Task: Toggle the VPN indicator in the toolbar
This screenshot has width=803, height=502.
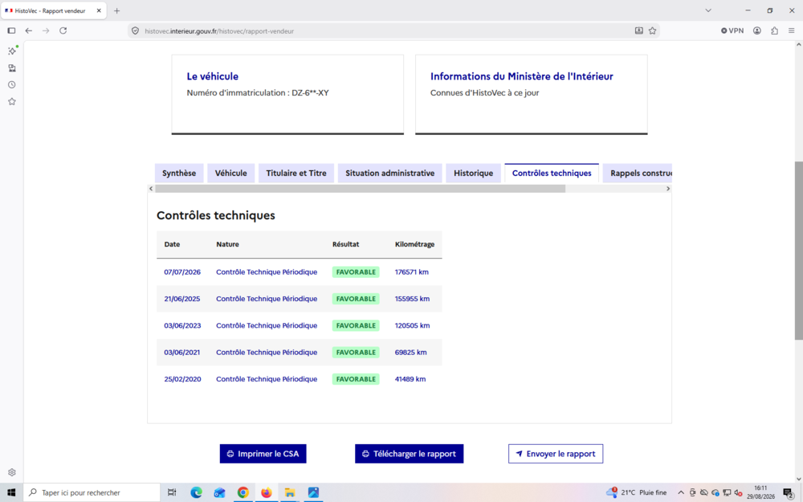Action: (732, 31)
